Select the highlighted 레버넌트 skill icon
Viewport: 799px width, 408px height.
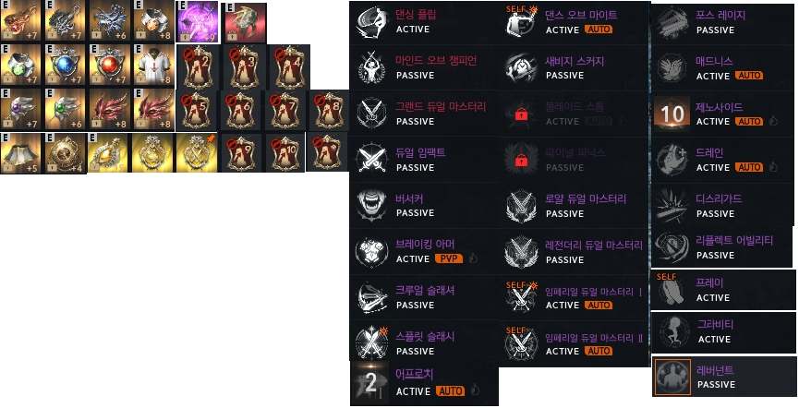tap(672, 378)
